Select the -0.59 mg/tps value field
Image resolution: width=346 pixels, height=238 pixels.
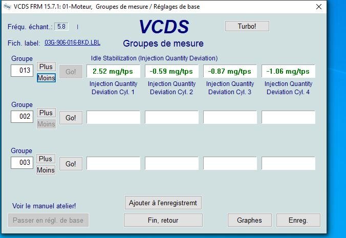tap(171, 71)
